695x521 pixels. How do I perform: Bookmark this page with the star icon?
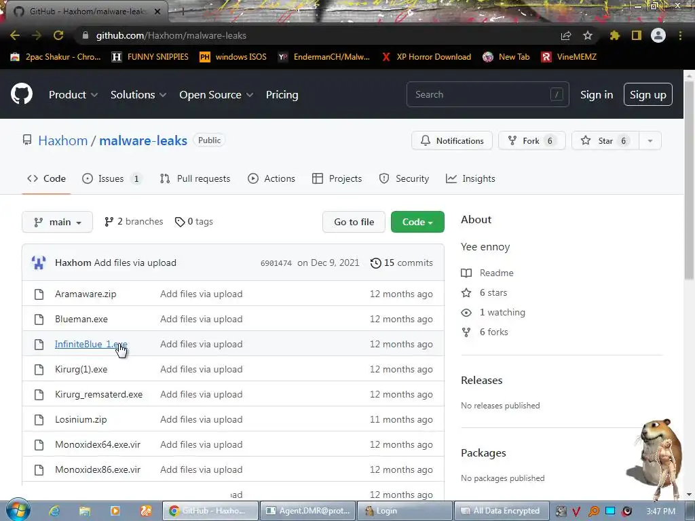pyautogui.click(x=588, y=35)
